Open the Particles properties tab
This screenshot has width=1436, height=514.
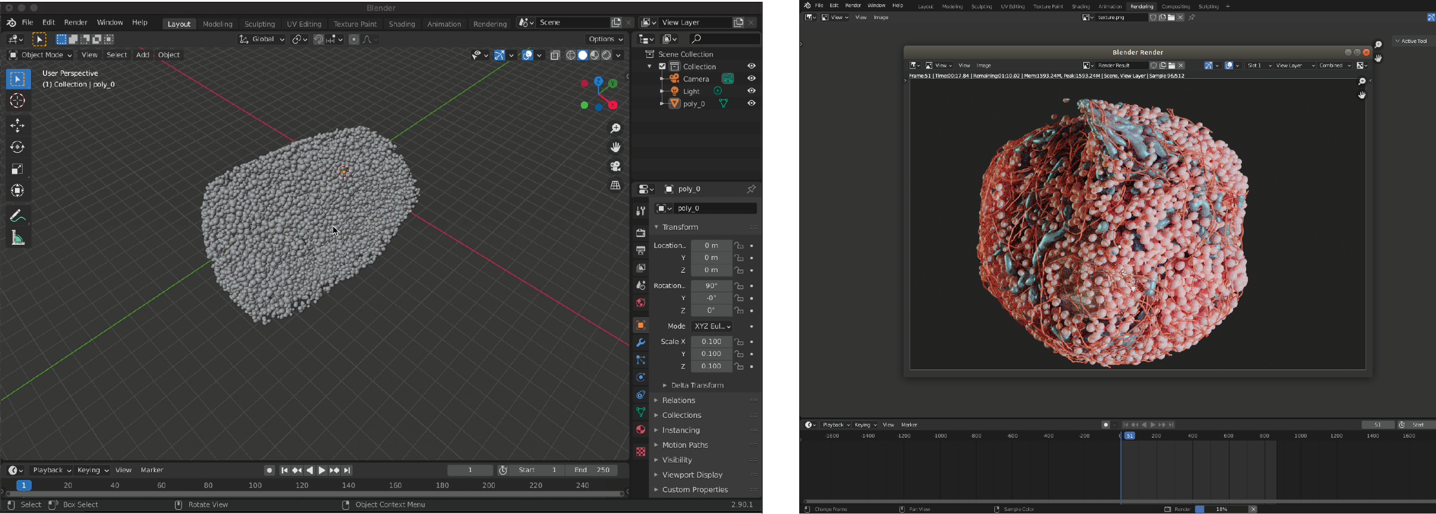[x=640, y=360]
